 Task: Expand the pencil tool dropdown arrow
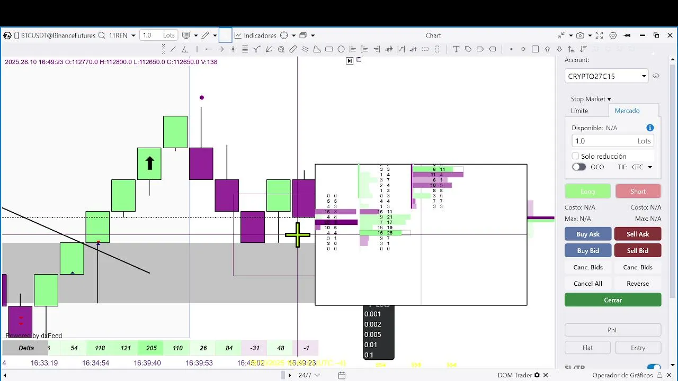click(x=215, y=35)
